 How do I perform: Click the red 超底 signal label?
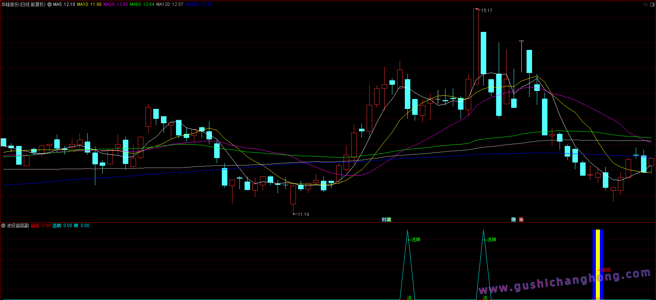coord(606,270)
